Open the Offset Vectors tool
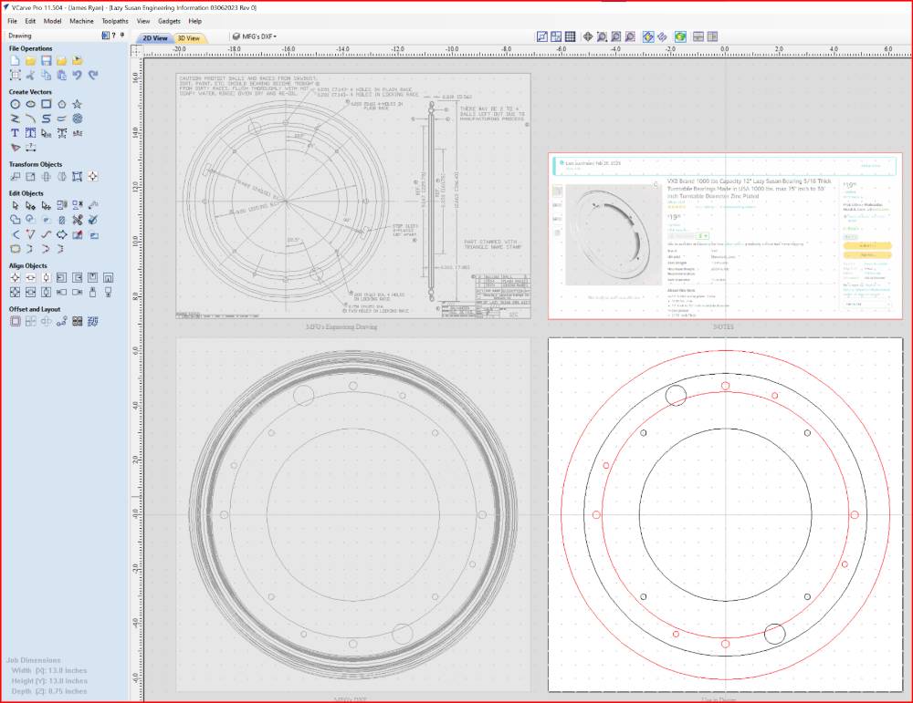The height and width of the screenshot is (703, 913). click(16, 322)
